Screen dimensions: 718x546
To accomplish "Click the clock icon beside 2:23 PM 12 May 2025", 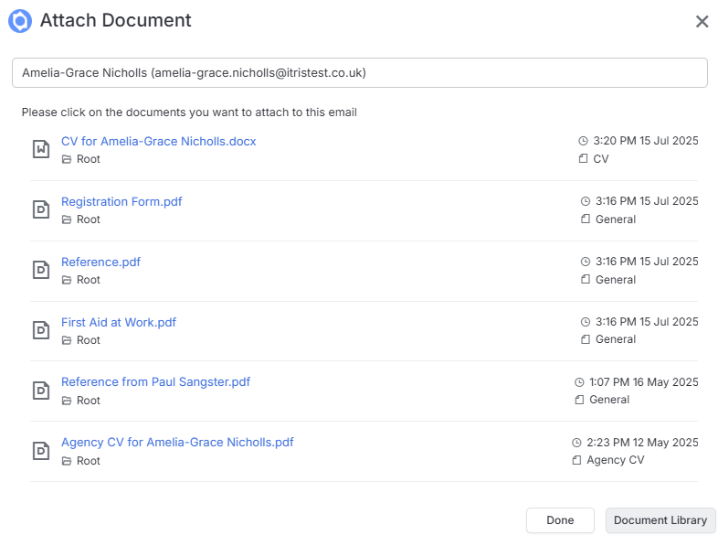I will click(576, 443).
